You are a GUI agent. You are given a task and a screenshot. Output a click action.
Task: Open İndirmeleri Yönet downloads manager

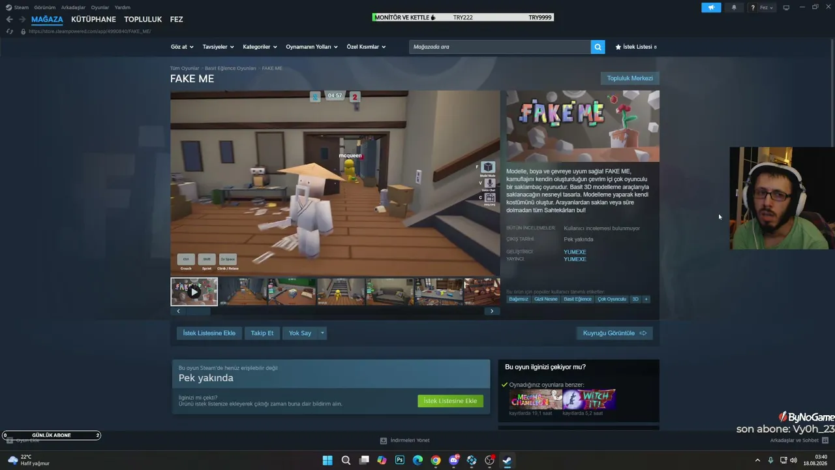[x=404, y=441]
